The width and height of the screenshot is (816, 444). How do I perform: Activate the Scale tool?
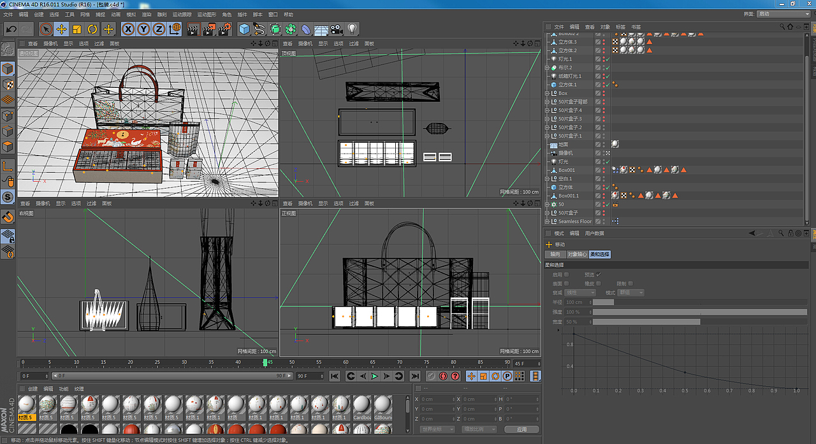[76, 29]
